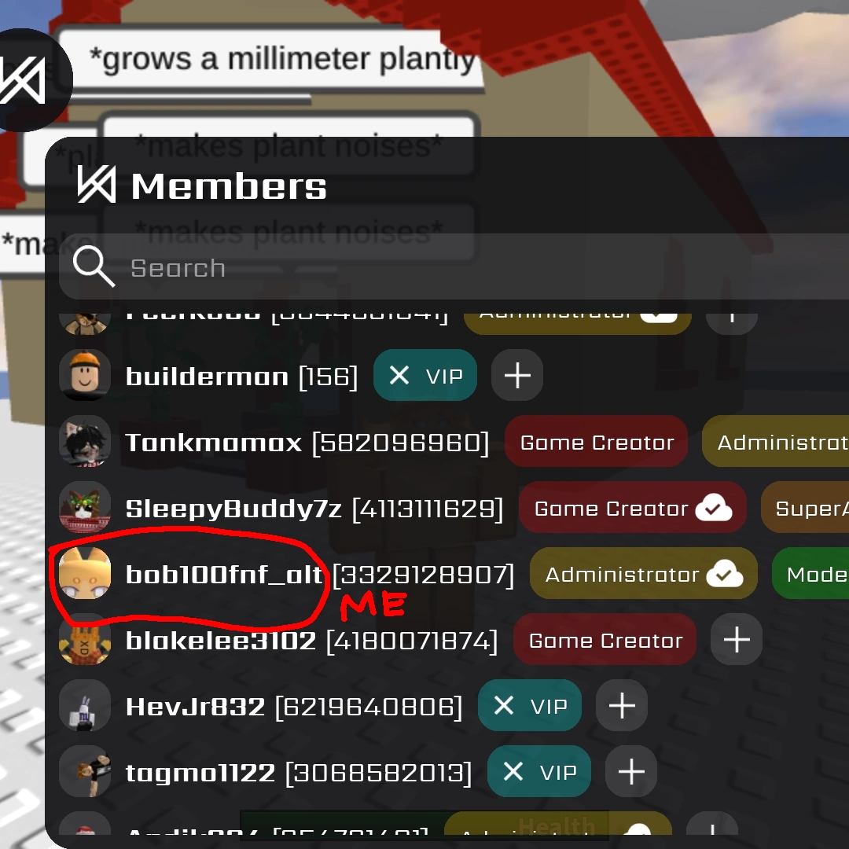
Task: Click the Kohl's Admin logo top-left
Action: click(x=24, y=80)
